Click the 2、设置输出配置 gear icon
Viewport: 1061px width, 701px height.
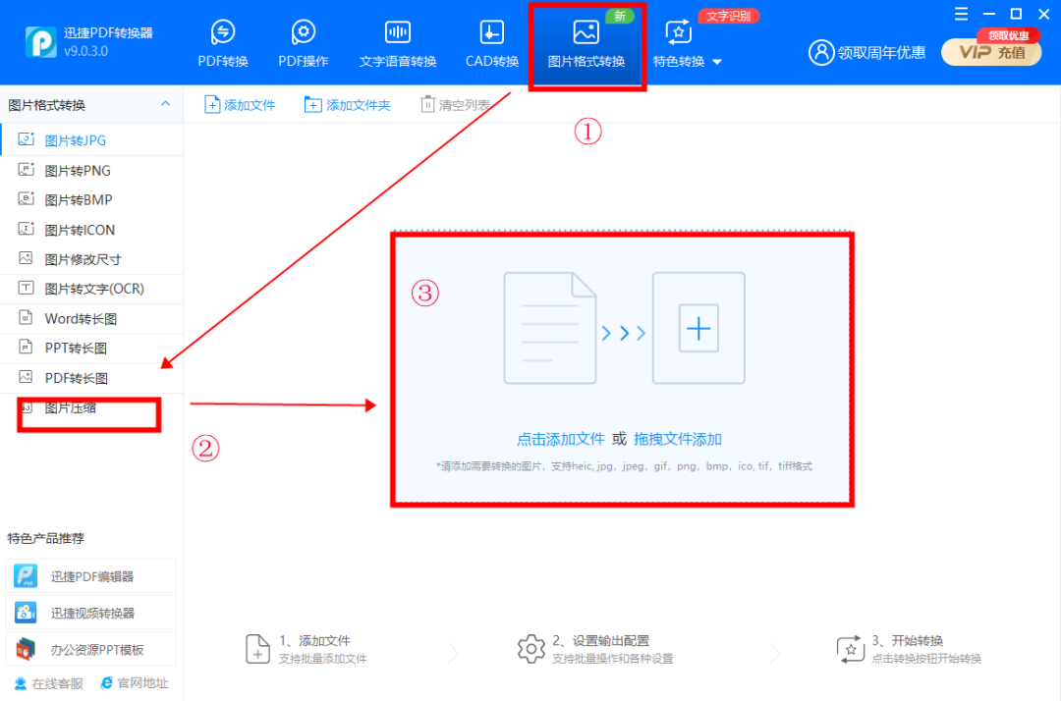coord(531,649)
